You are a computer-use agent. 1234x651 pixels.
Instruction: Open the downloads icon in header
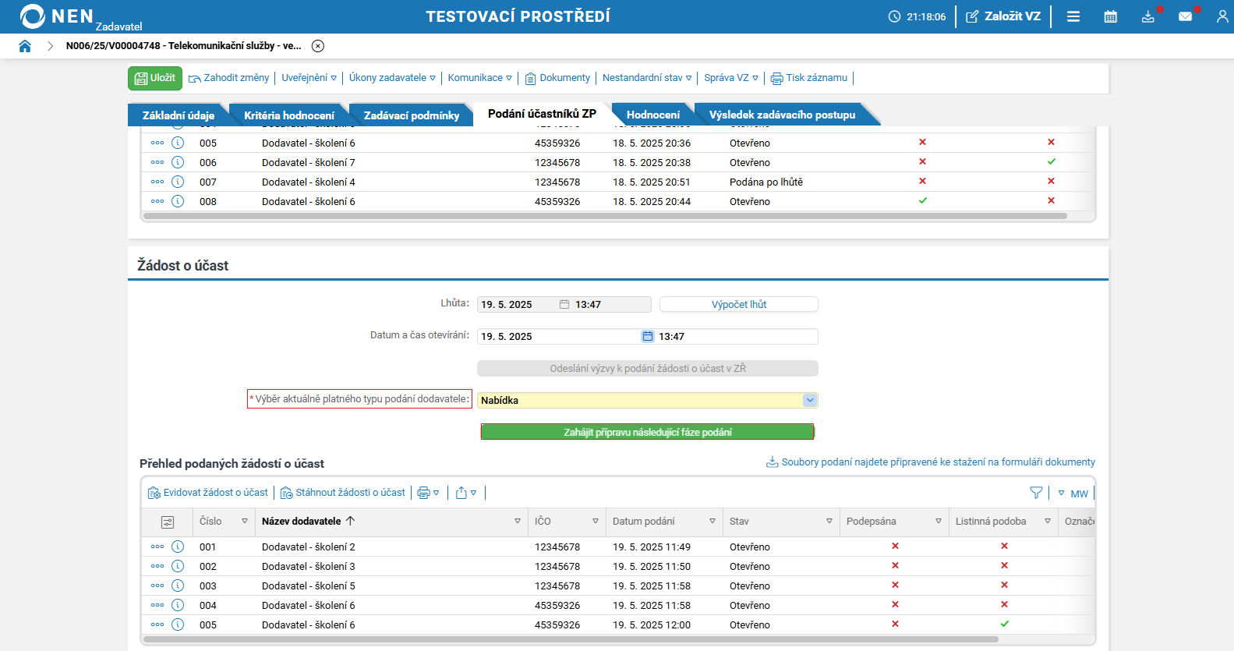pyautogui.click(x=1148, y=16)
